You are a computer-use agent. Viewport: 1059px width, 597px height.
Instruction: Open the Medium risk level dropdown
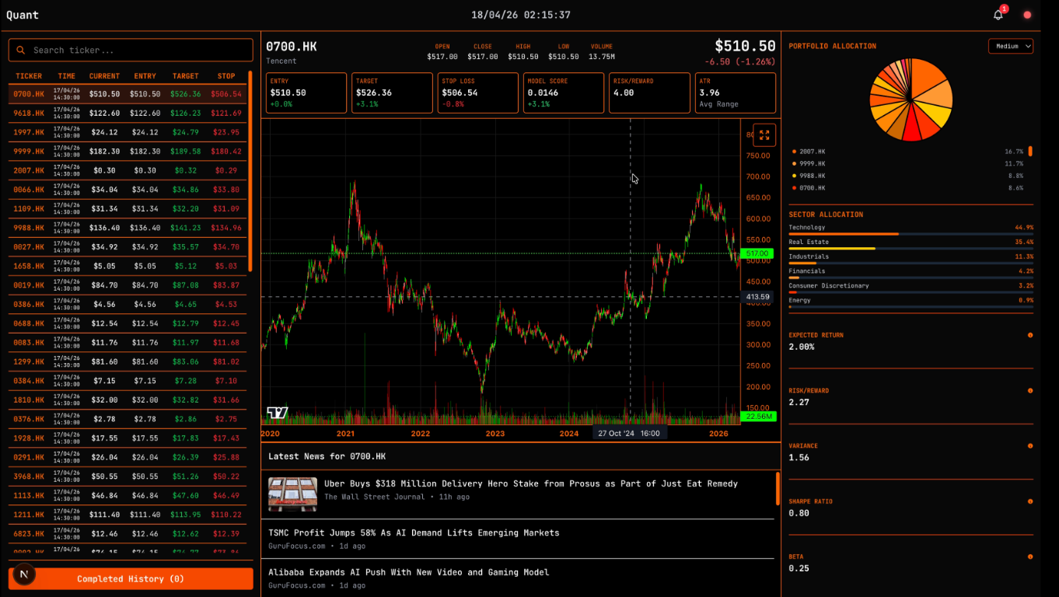(x=1011, y=46)
